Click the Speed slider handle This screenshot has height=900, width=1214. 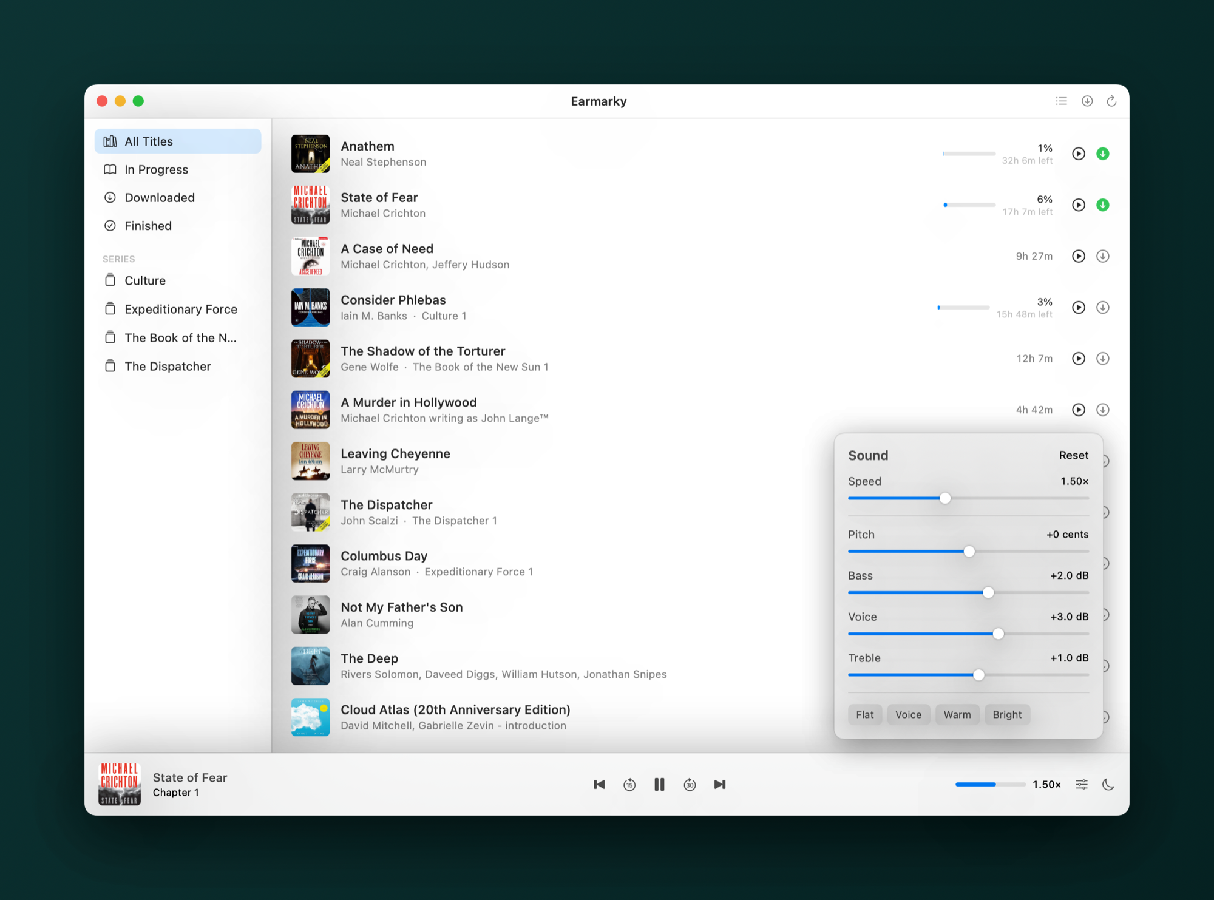tap(945, 498)
